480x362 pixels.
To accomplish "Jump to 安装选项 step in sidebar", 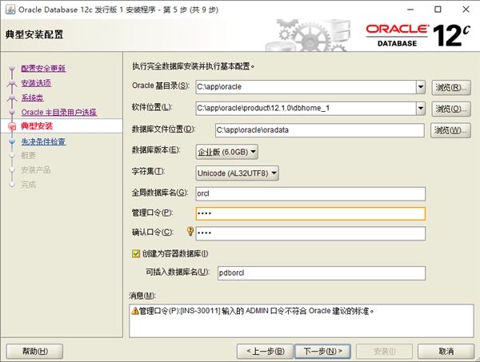I will 36,83.
